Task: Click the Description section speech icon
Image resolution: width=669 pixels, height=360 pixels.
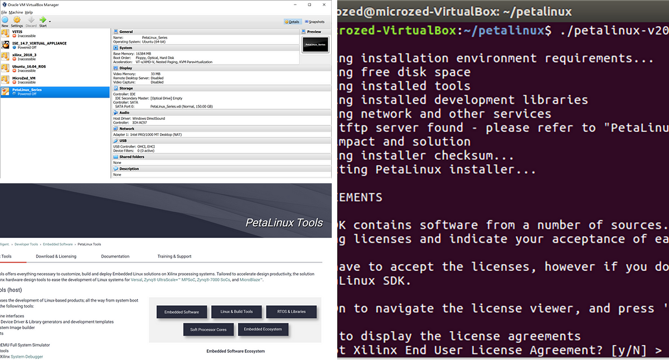Action: pyautogui.click(x=115, y=168)
